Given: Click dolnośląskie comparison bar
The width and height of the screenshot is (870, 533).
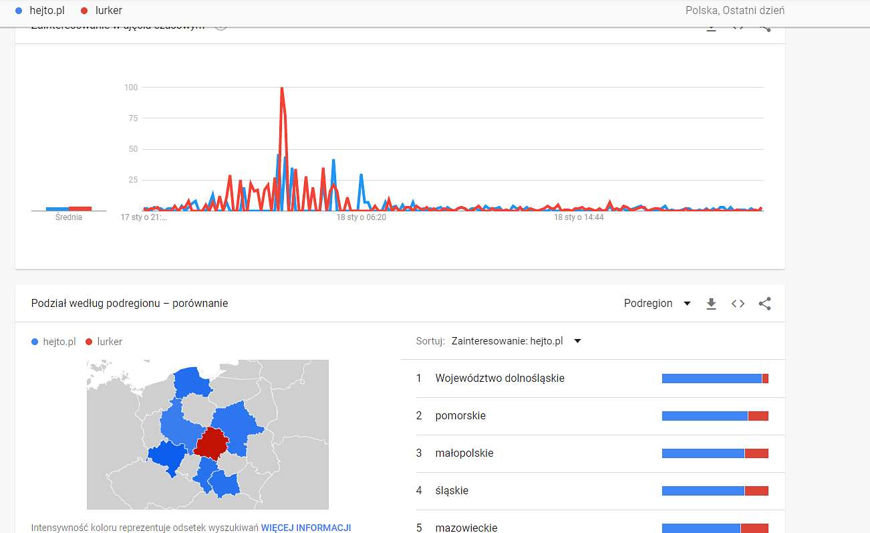Looking at the screenshot, I should (715, 379).
